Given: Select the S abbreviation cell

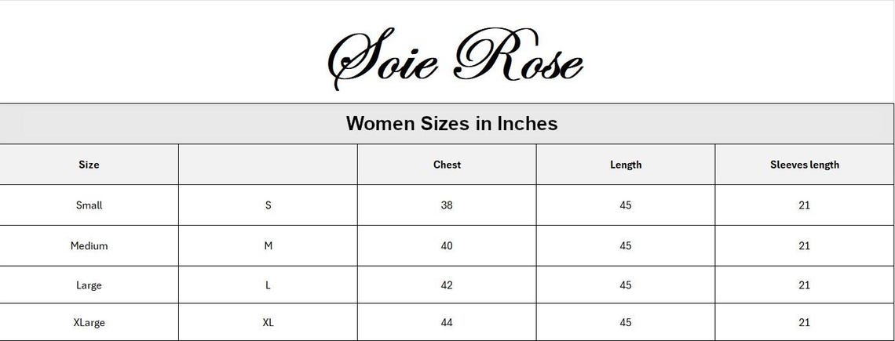Looking at the screenshot, I should point(268,205).
